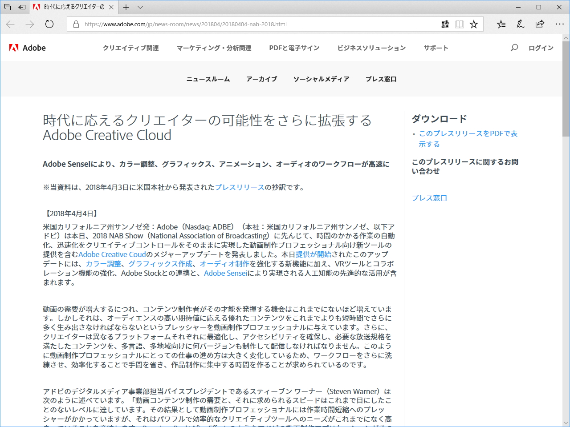Screen dimensions: 570x427
Task: Go to the ニュースルーム section
Action: (x=208, y=79)
